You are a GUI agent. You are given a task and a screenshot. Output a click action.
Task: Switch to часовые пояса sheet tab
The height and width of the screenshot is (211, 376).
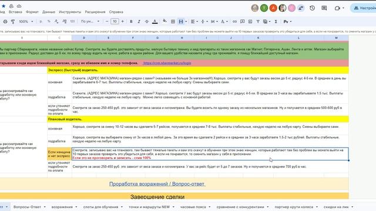pyautogui.click(x=195, y=207)
